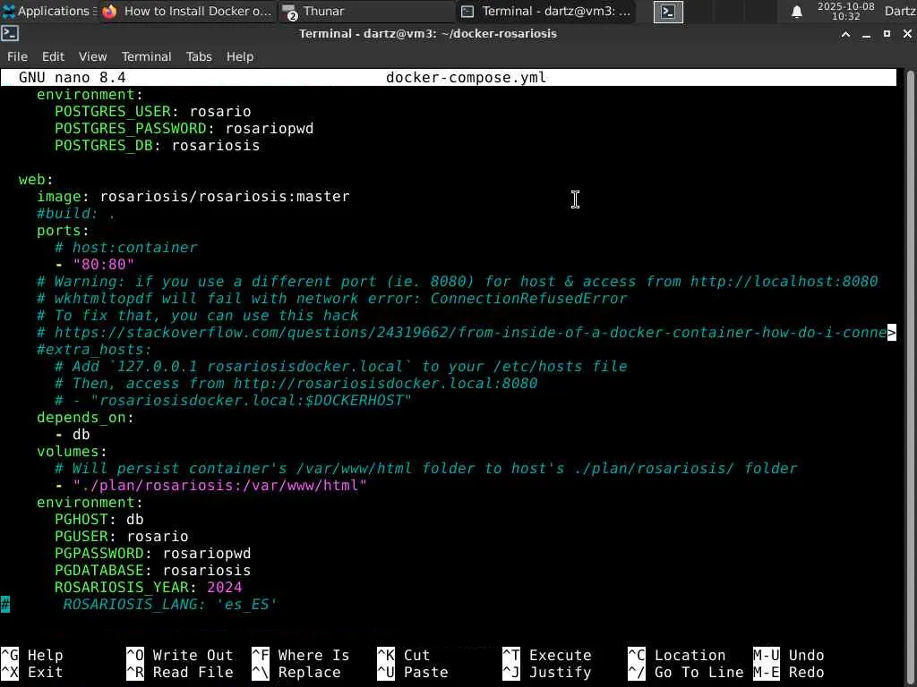The image size is (917, 687).
Task: Open the Terminal menu
Action: [146, 56]
